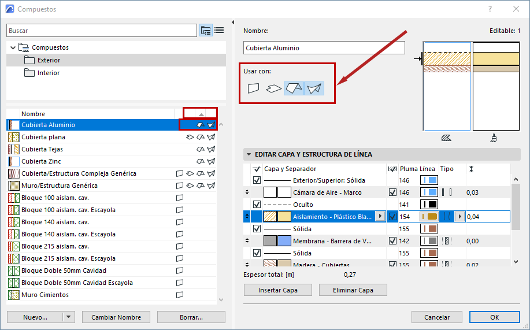Enable the Wall option under Usar con

pyautogui.click(x=254, y=88)
